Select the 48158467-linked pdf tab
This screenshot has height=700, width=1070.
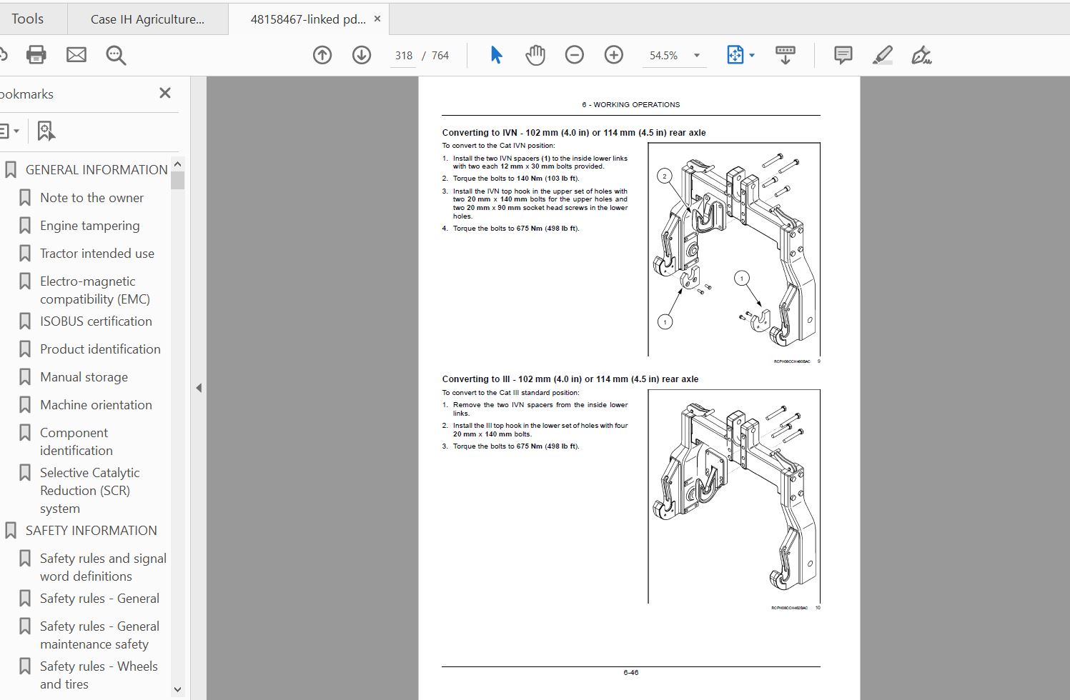pyautogui.click(x=308, y=19)
